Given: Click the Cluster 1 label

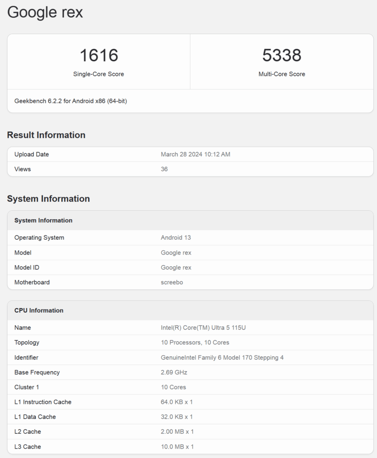Looking at the screenshot, I should tap(26, 387).
